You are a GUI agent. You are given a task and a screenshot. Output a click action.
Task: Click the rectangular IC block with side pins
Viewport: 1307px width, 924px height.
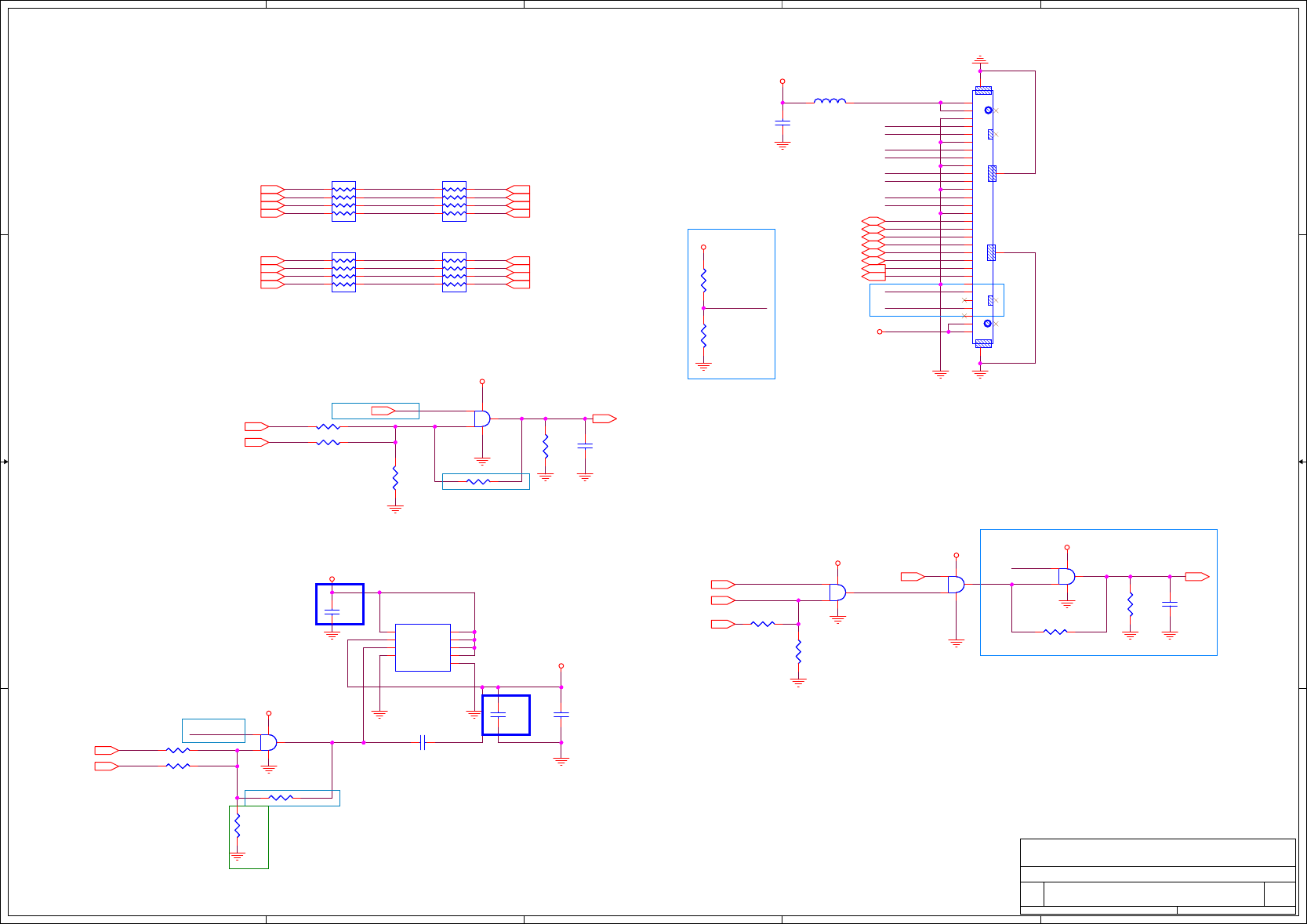tap(423, 647)
